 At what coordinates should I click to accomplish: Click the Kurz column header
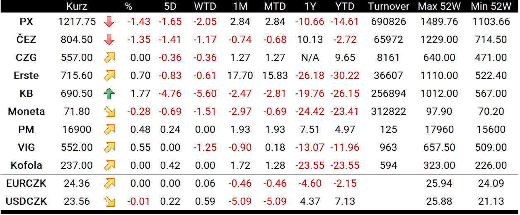click(77, 7)
